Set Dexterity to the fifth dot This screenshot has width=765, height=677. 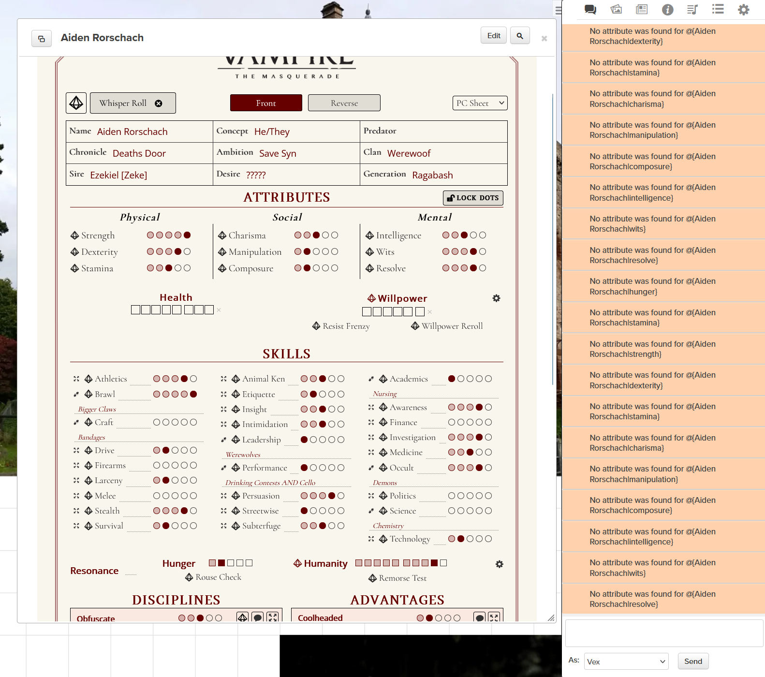tap(187, 252)
